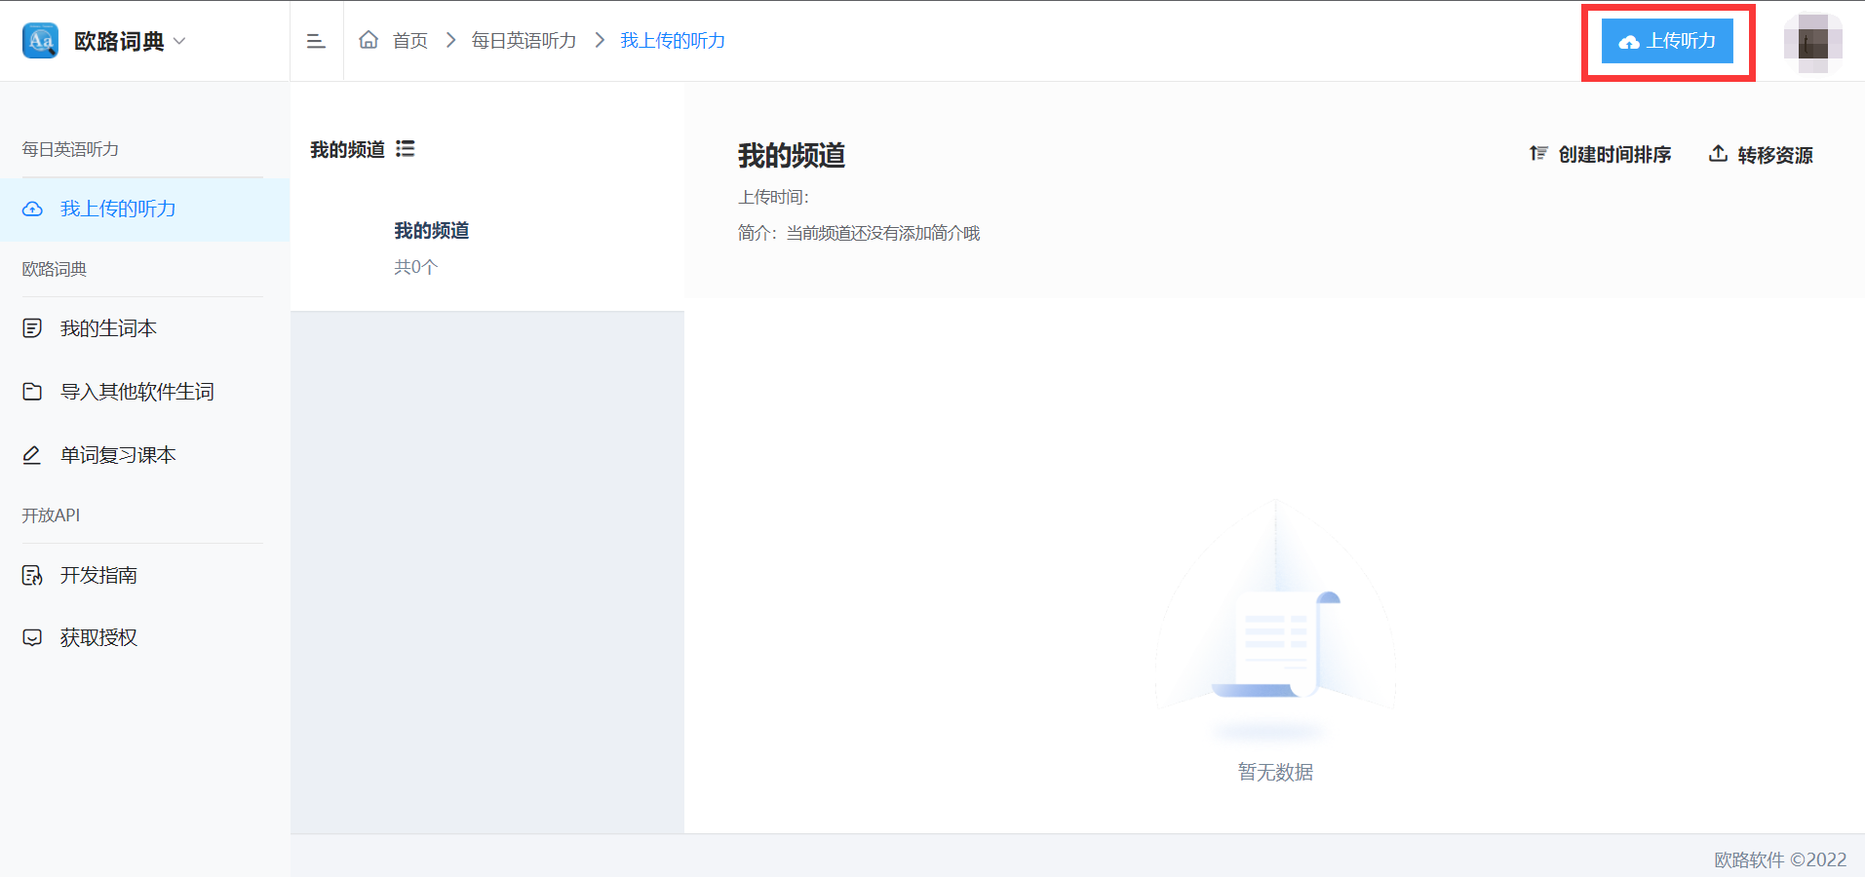Open the user avatar menu
This screenshot has height=877, width=1865.
(x=1812, y=43)
